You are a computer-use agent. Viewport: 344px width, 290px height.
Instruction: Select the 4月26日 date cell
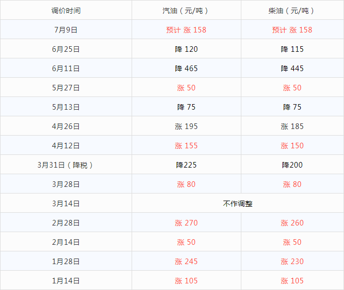66,126
